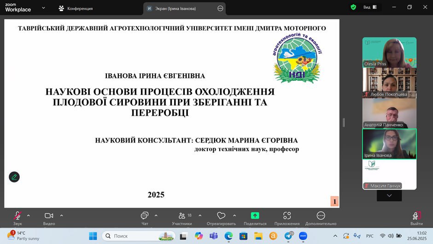Leave meeting with Выйти button

[416, 218]
